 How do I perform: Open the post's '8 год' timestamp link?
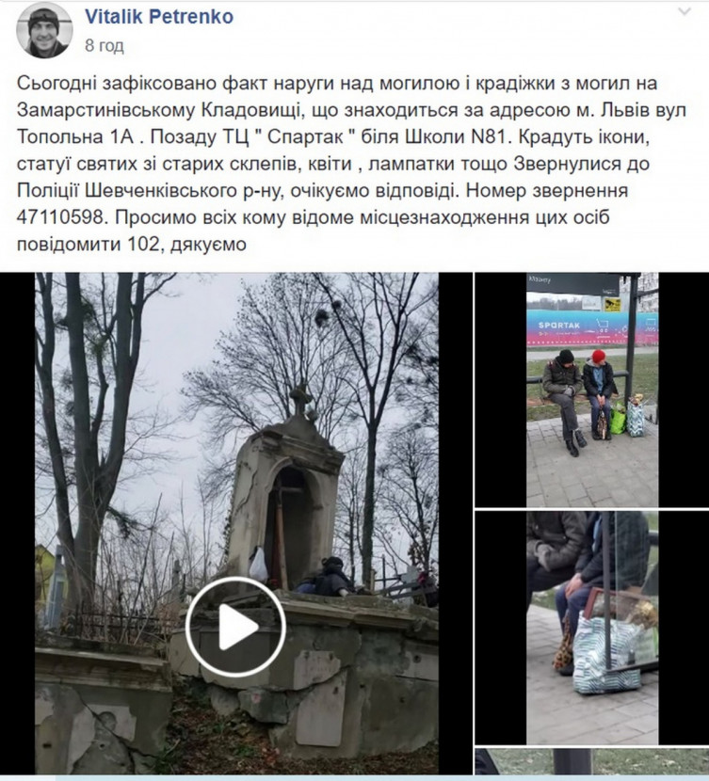(105, 45)
